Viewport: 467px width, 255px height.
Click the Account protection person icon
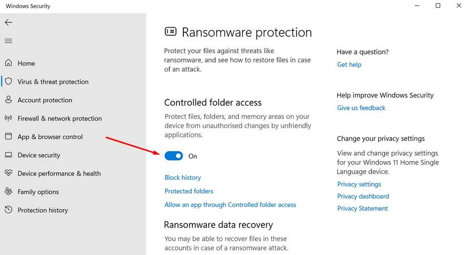point(8,100)
